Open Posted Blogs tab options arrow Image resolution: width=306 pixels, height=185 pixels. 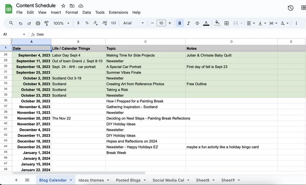[x=145, y=180]
